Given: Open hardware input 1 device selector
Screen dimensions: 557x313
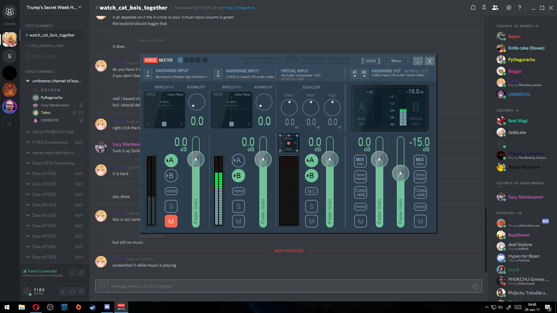Looking at the screenshot, I should 148,74.
